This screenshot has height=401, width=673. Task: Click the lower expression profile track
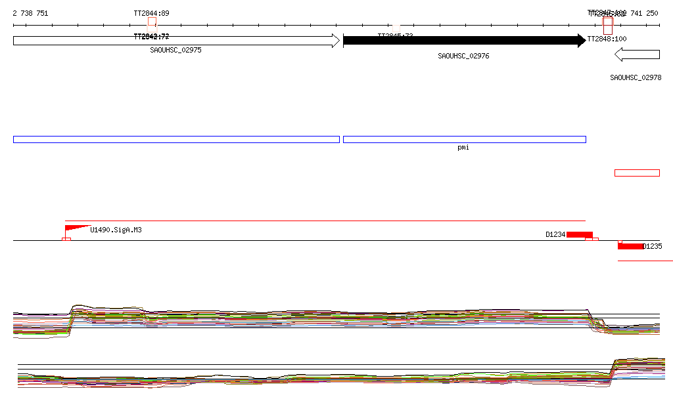click(x=329, y=377)
